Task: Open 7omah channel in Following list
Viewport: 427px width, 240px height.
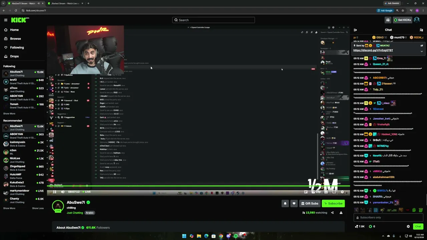Action: [23, 106]
